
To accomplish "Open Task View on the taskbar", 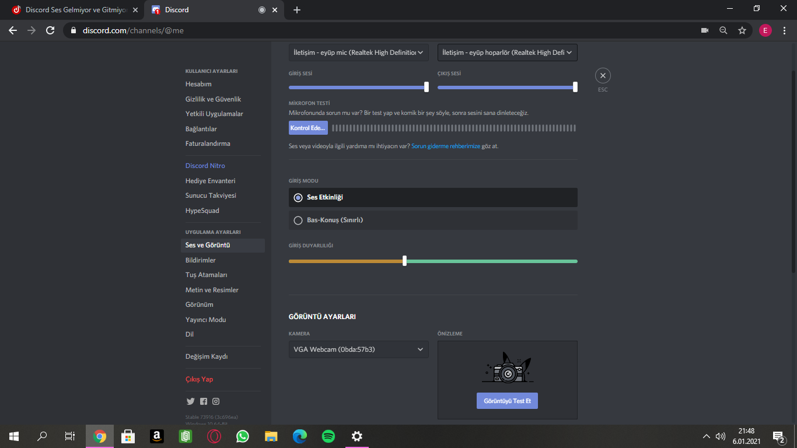I will coord(70,436).
